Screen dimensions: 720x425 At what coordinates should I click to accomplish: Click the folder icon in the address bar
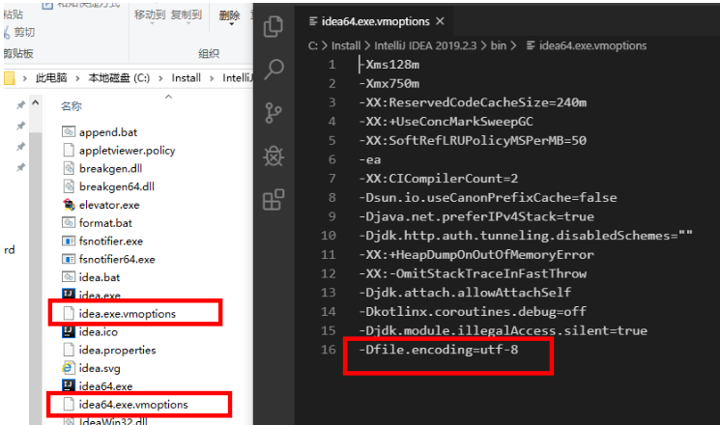coord(10,78)
